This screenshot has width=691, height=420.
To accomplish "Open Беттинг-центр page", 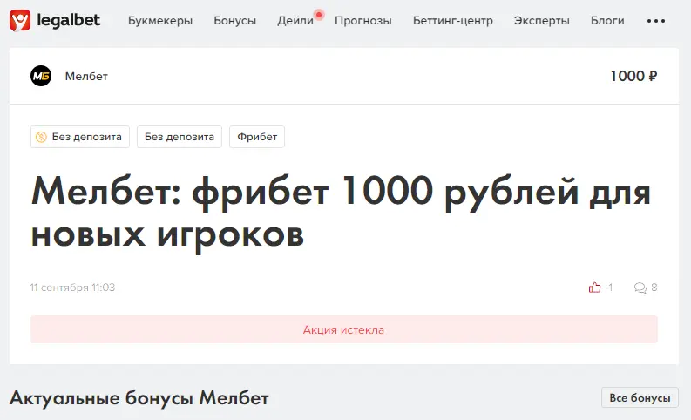I will pyautogui.click(x=453, y=21).
